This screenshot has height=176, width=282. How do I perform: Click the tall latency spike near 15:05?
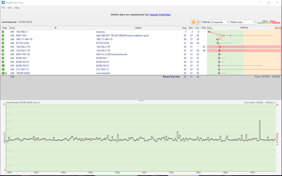point(260,130)
